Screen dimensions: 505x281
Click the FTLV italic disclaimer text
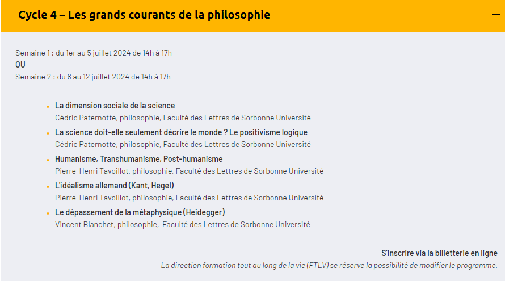tap(329, 265)
